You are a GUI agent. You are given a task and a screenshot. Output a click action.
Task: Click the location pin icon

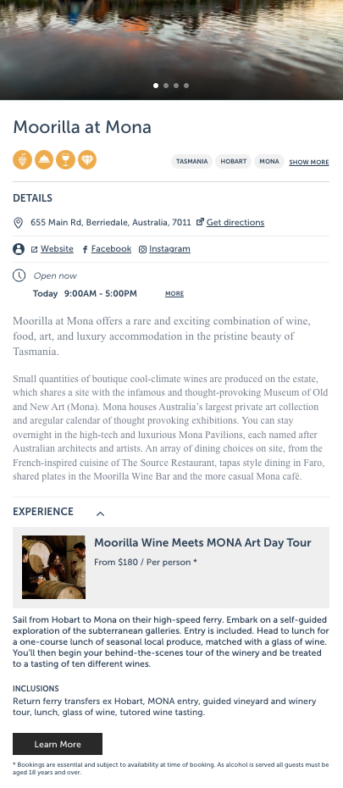[18, 223]
